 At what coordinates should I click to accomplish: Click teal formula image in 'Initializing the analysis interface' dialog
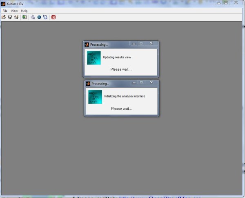click(95, 97)
